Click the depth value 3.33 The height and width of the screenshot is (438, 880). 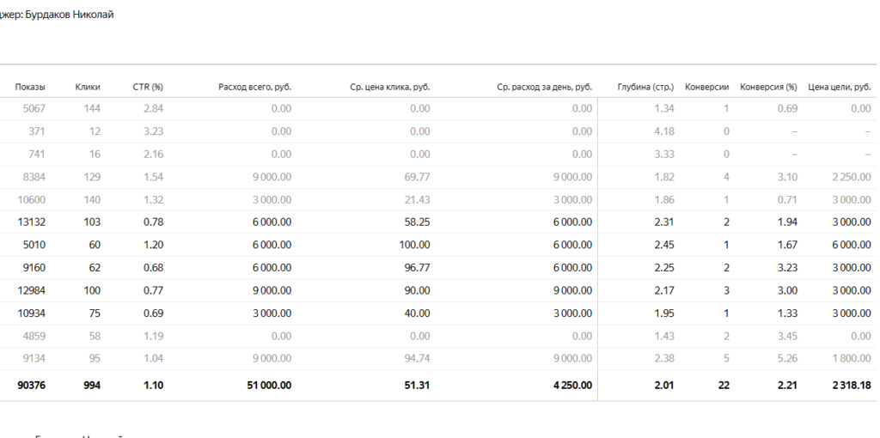point(664,155)
